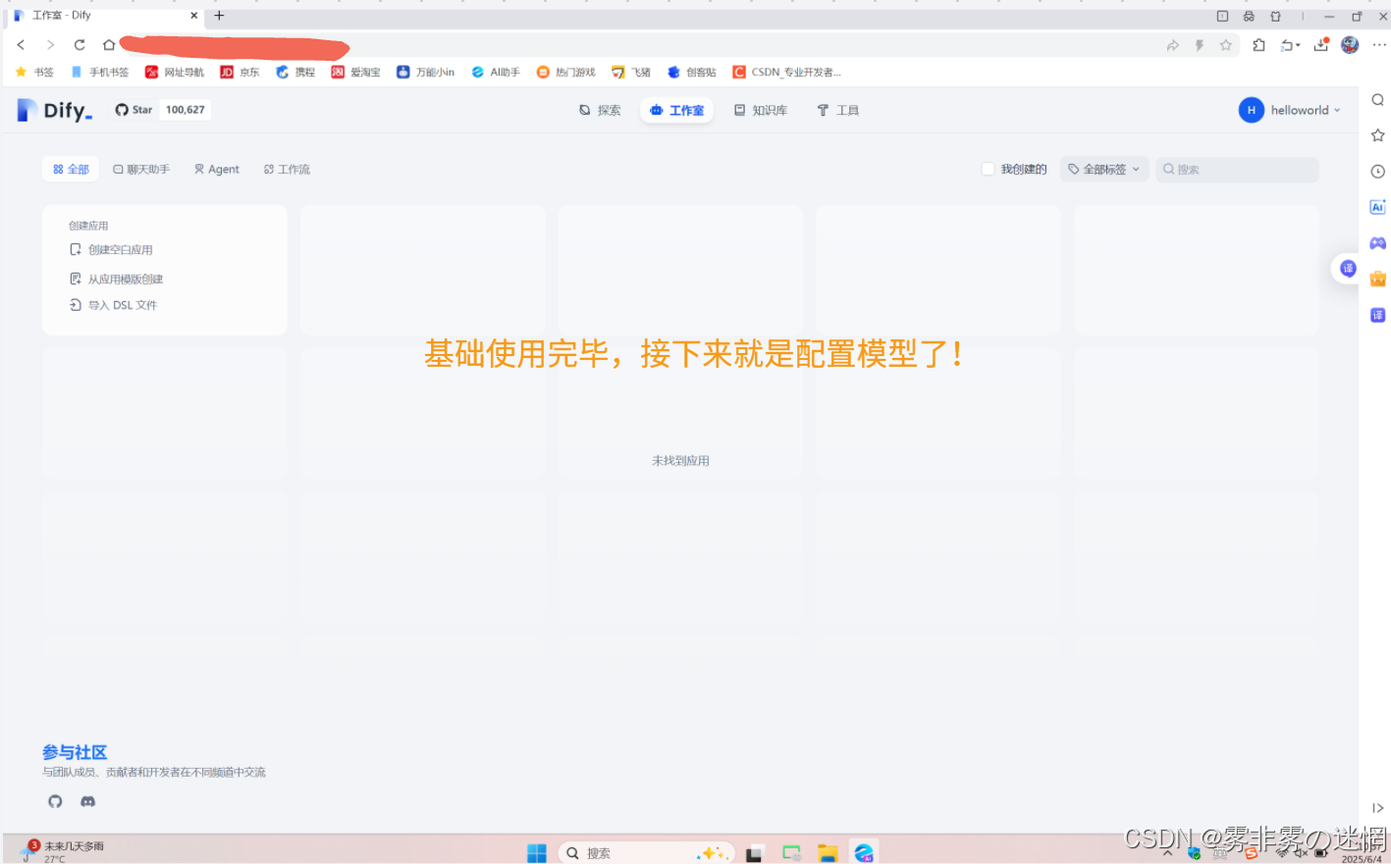The width and height of the screenshot is (1391, 864).
Task: Open the 工具 (Tools) tab
Action: (x=838, y=111)
